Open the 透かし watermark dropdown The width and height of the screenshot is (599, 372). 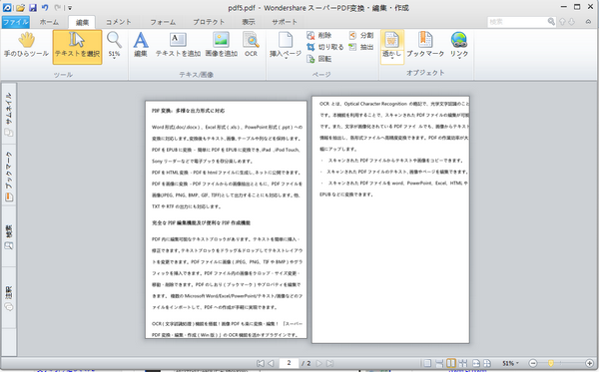pos(392,47)
